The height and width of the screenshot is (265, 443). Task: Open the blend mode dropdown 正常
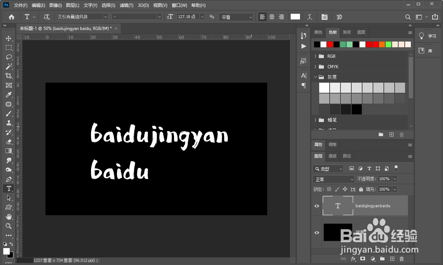click(x=334, y=179)
